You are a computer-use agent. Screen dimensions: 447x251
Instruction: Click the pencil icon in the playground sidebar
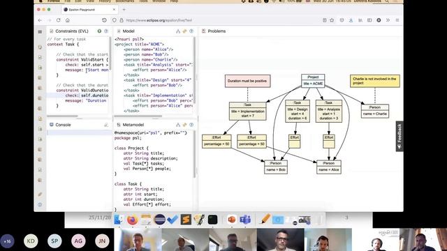[x=40, y=195]
